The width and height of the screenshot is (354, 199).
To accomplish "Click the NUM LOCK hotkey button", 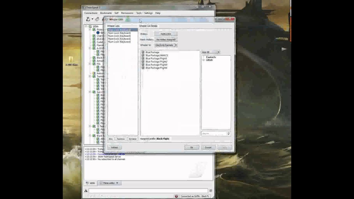I will pos(166,34).
